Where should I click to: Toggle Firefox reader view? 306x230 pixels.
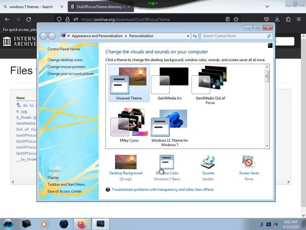coord(227,19)
